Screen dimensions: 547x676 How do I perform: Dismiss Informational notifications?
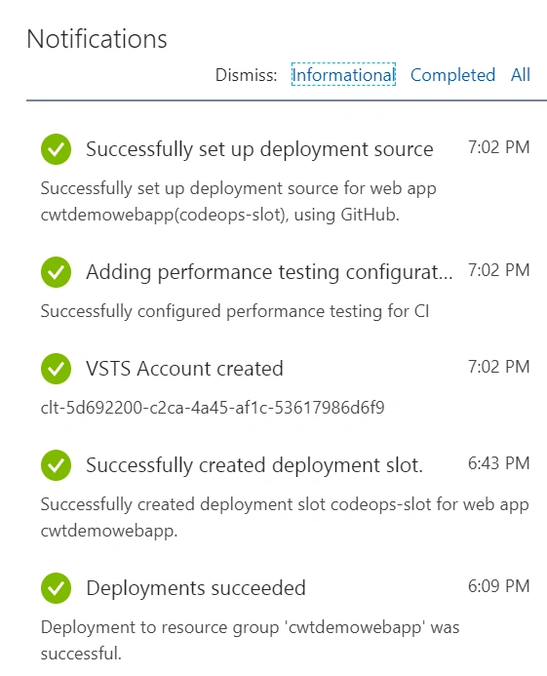(343, 74)
